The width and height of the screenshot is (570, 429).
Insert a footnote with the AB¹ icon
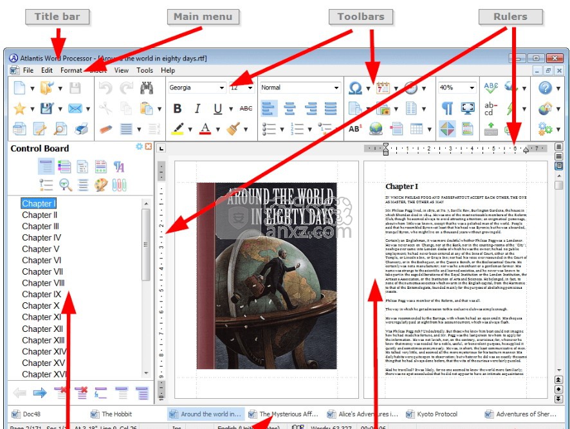tap(355, 129)
